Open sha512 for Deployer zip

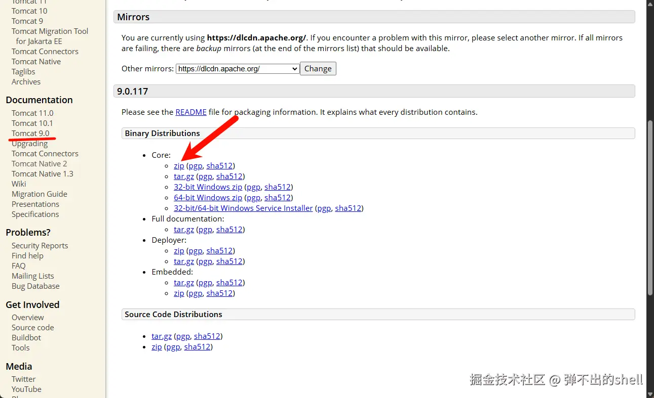point(219,251)
